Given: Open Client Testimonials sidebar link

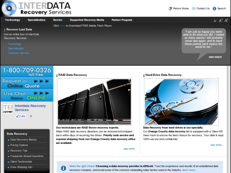Looking at the screenshot, I should pyautogui.click(x=21, y=162).
